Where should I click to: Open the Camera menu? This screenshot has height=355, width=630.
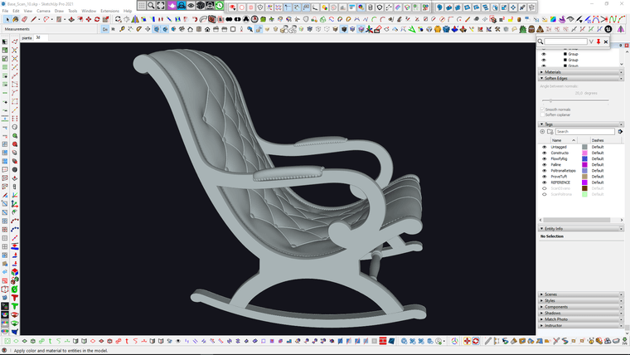(x=43, y=11)
